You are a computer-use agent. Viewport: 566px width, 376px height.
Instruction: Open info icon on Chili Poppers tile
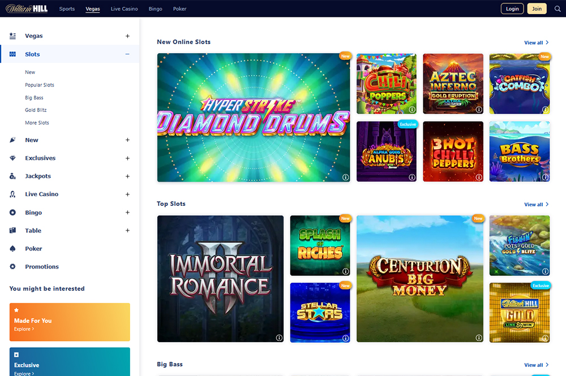(412, 109)
